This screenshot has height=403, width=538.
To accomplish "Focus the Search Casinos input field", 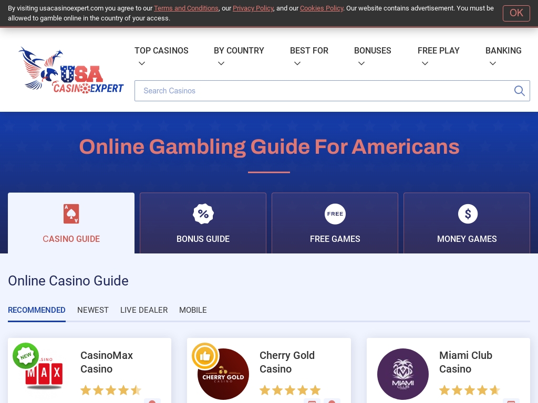I will pos(332,91).
